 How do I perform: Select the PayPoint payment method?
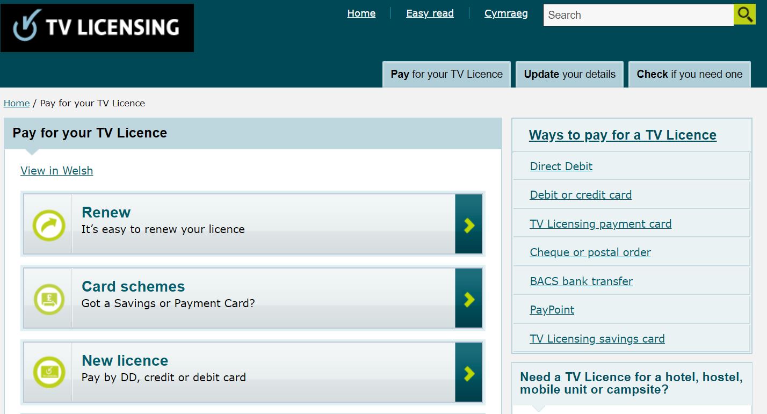(x=552, y=309)
